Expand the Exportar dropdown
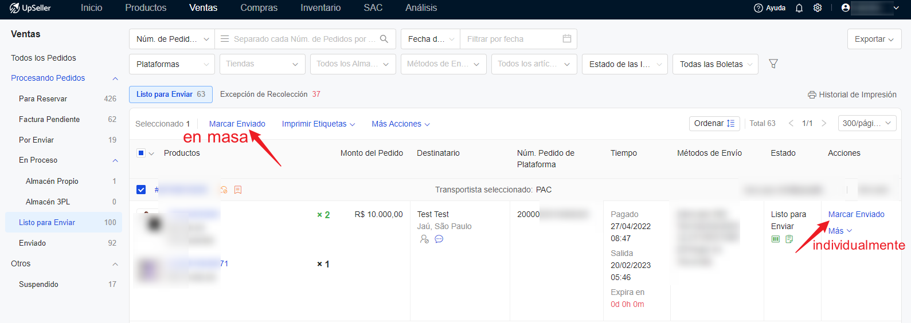 click(874, 39)
